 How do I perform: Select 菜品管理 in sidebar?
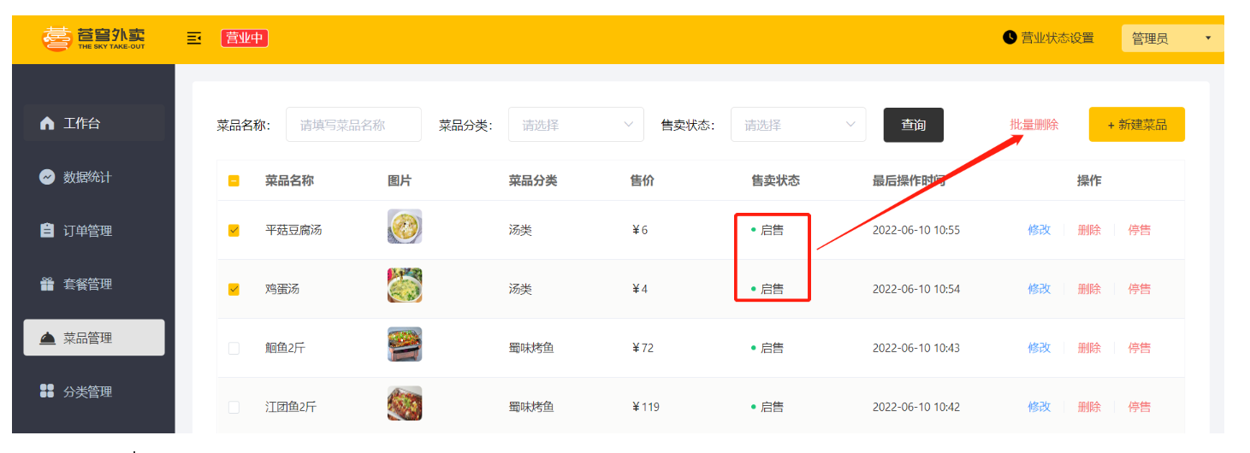click(x=94, y=338)
